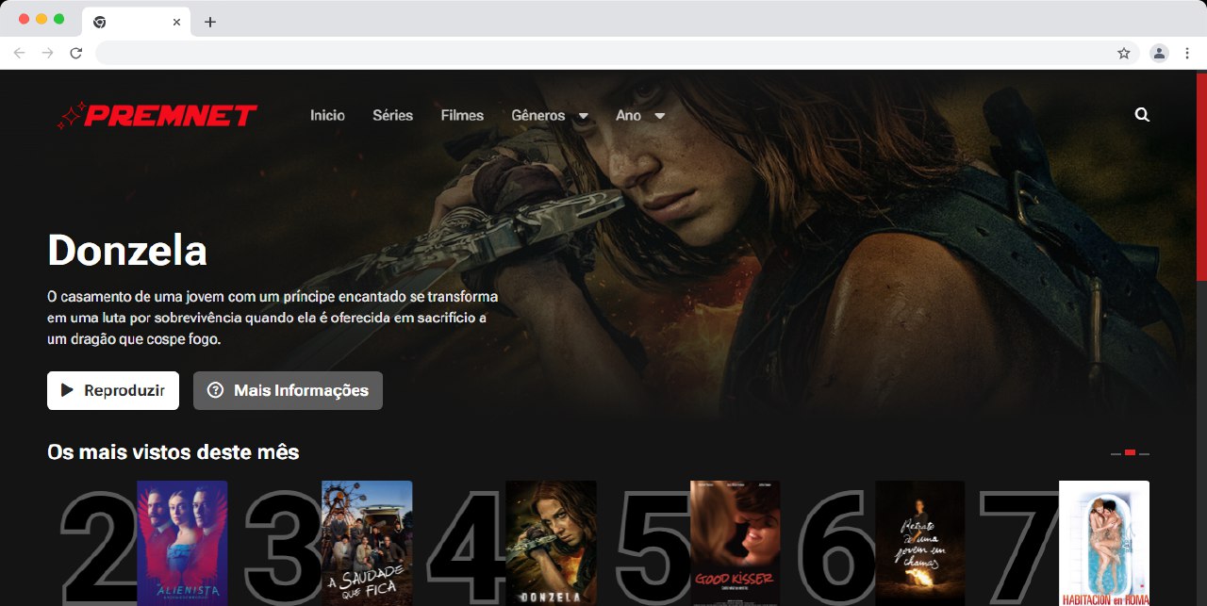
Task: Navigate to Início
Action: [327, 115]
